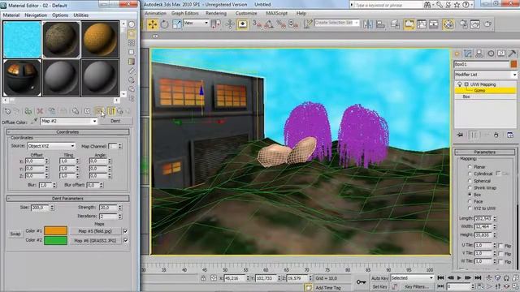Screen dimensions: 520x292
Task: Click Box01 object color swatch
Action: 513,64
